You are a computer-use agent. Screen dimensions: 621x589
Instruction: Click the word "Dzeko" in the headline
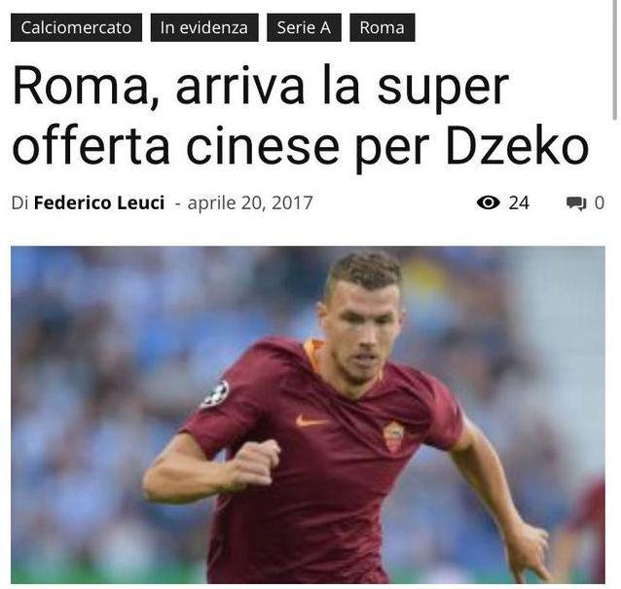coord(518,145)
